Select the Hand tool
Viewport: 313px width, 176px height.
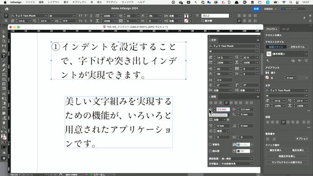pos(4,123)
